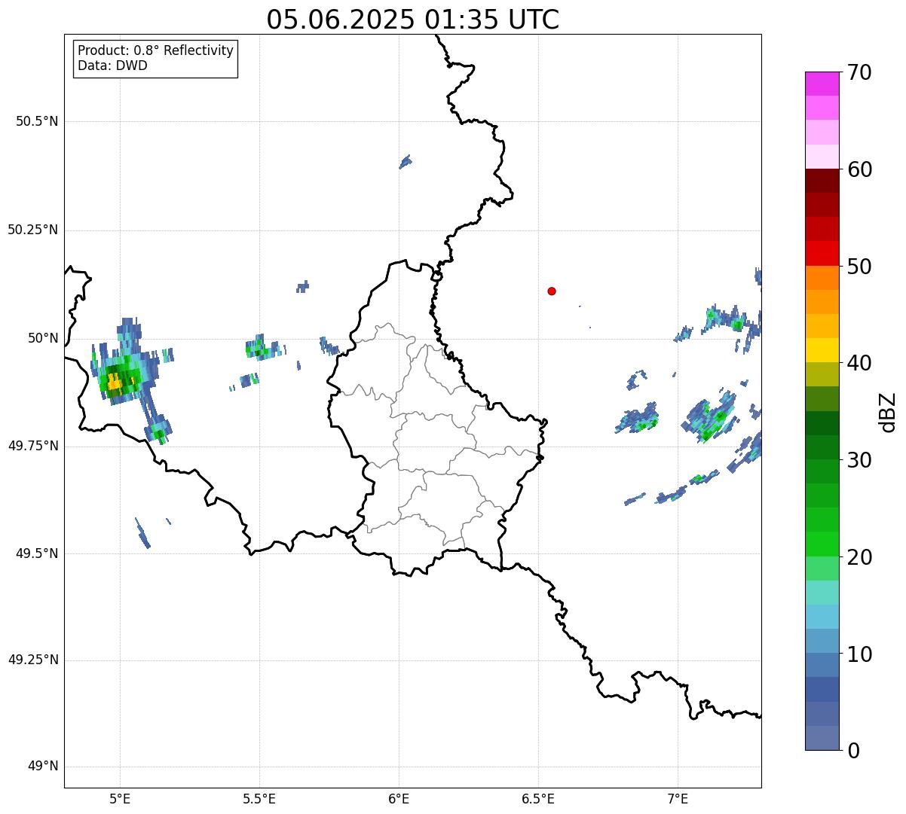
Task: Click the 5.5°E longitude label
Action: pos(259,798)
